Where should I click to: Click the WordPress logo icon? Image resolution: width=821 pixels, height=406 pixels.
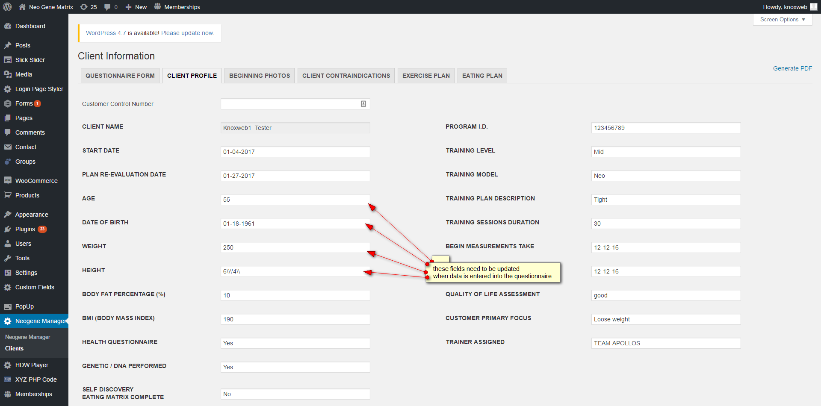coord(7,7)
